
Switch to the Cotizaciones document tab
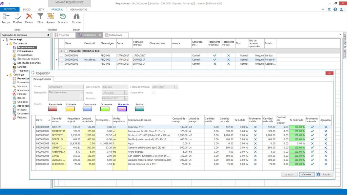tap(115, 35)
